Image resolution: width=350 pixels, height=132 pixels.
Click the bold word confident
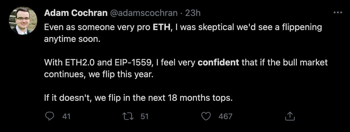coord(218,62)
